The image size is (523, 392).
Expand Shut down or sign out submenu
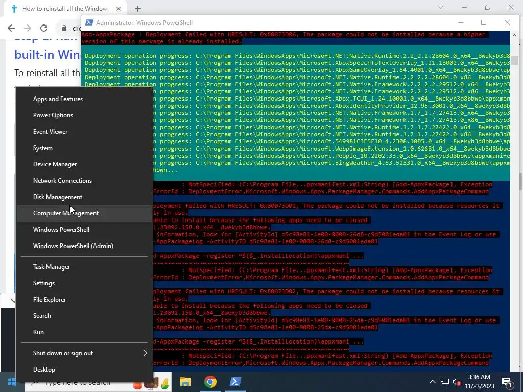click(x=84, y=353)
